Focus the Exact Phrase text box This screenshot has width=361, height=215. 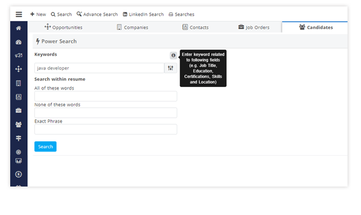coord(106,130)
